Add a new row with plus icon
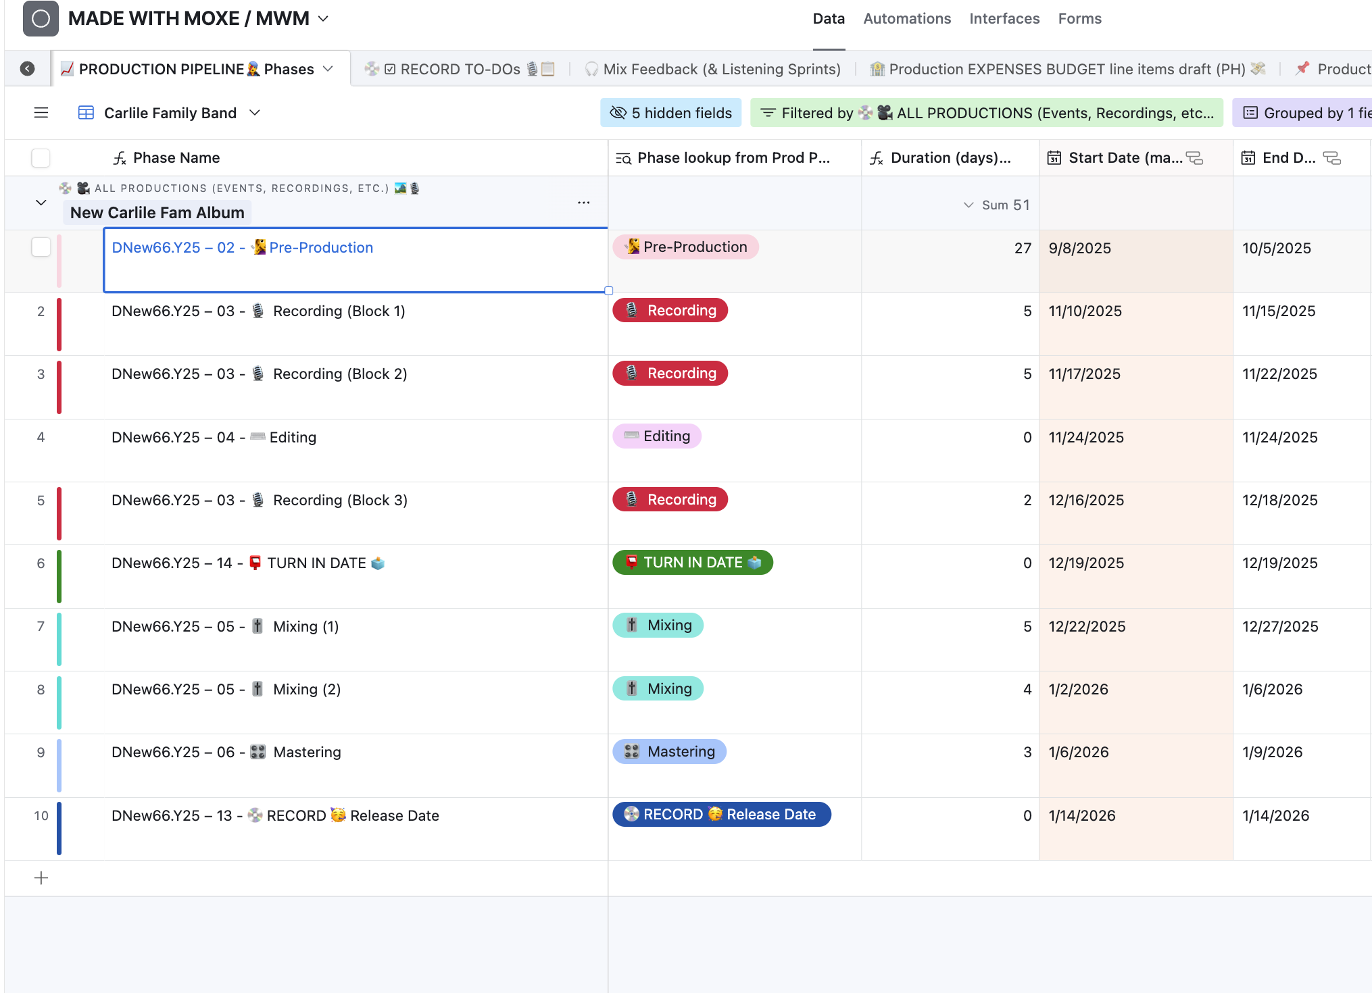The image size is (1372, 993). [41, 878]
